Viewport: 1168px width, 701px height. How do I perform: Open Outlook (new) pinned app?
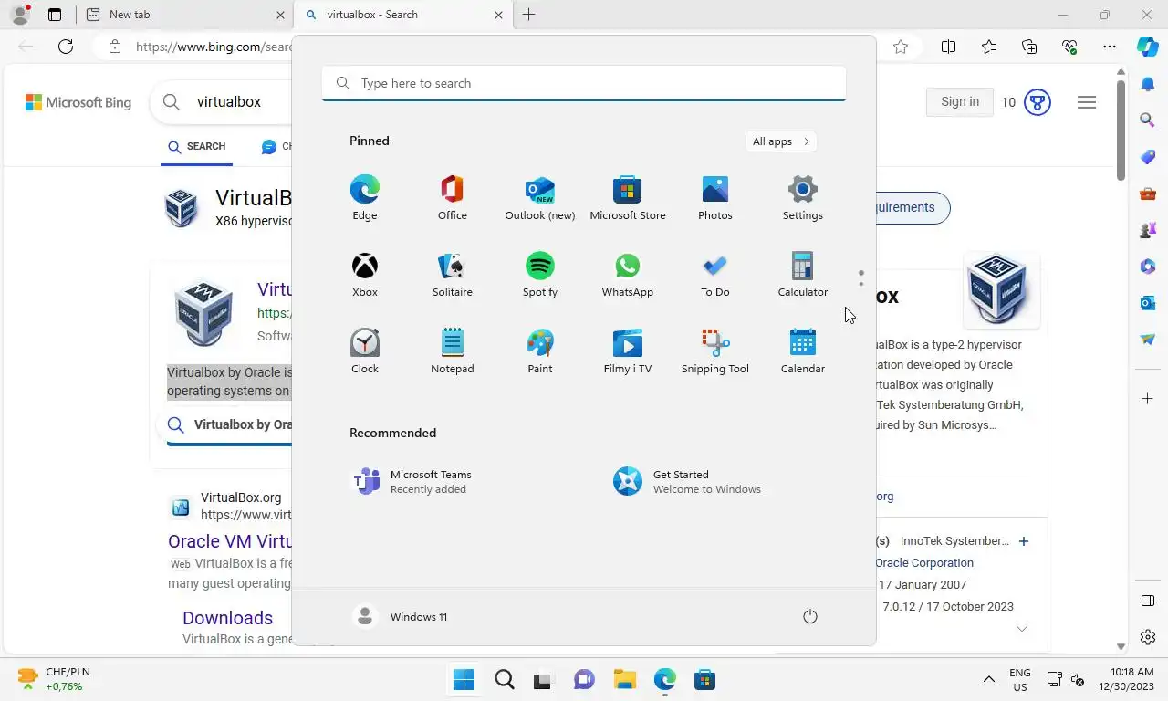540,198
